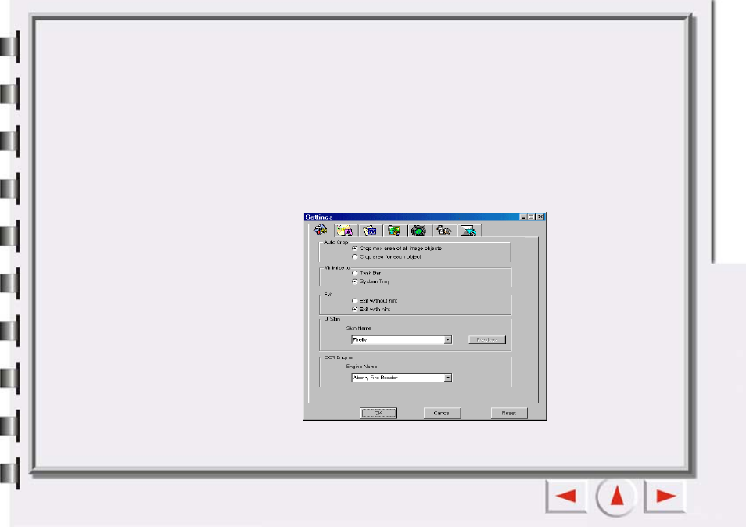746x527 pixels.
Task: Click the Reset button
Action: (509, 413)
